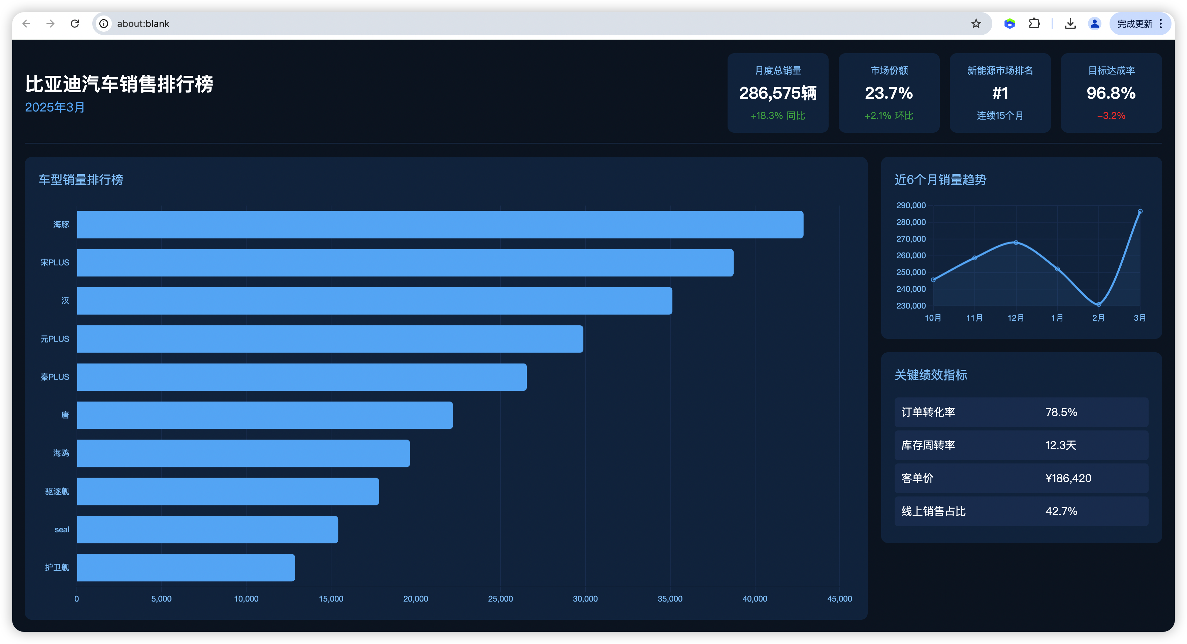Click the browser back arrow
This screenshot has width=1187, height=644.
coord(26,24)
